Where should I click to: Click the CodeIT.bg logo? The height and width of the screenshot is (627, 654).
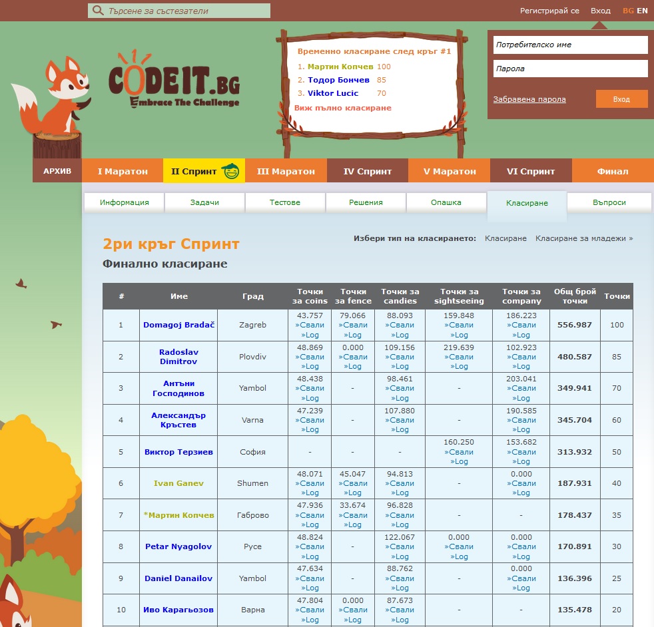pos(174,79)
